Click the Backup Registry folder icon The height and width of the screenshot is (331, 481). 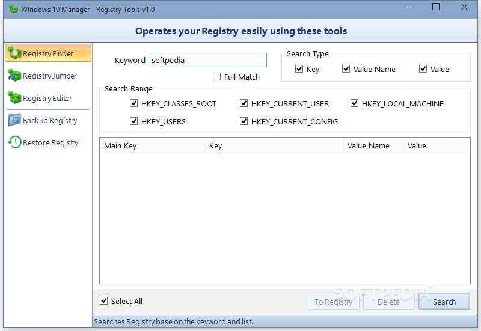[x=14, y=120]
